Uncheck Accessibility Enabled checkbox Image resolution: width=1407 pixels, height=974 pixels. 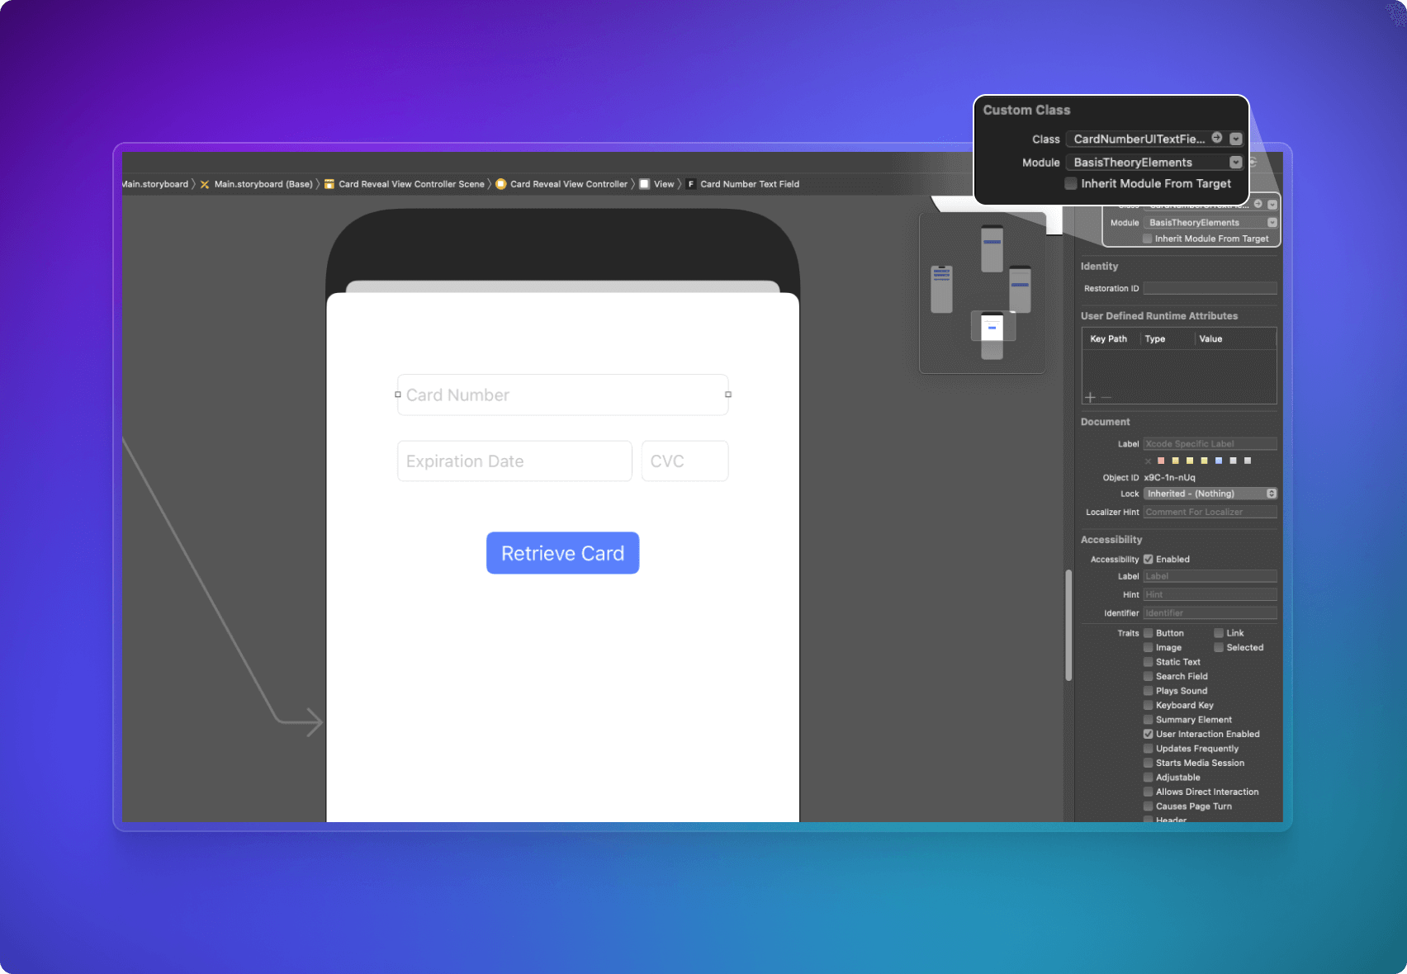[1148, 559]
